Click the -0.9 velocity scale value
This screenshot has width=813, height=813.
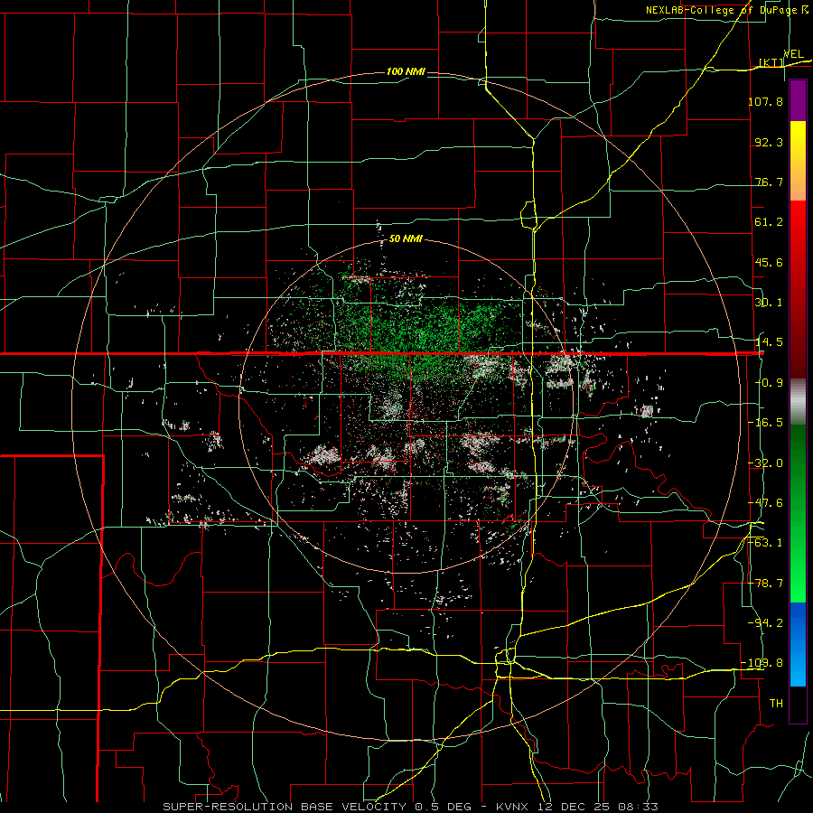[x=769, y=383]
